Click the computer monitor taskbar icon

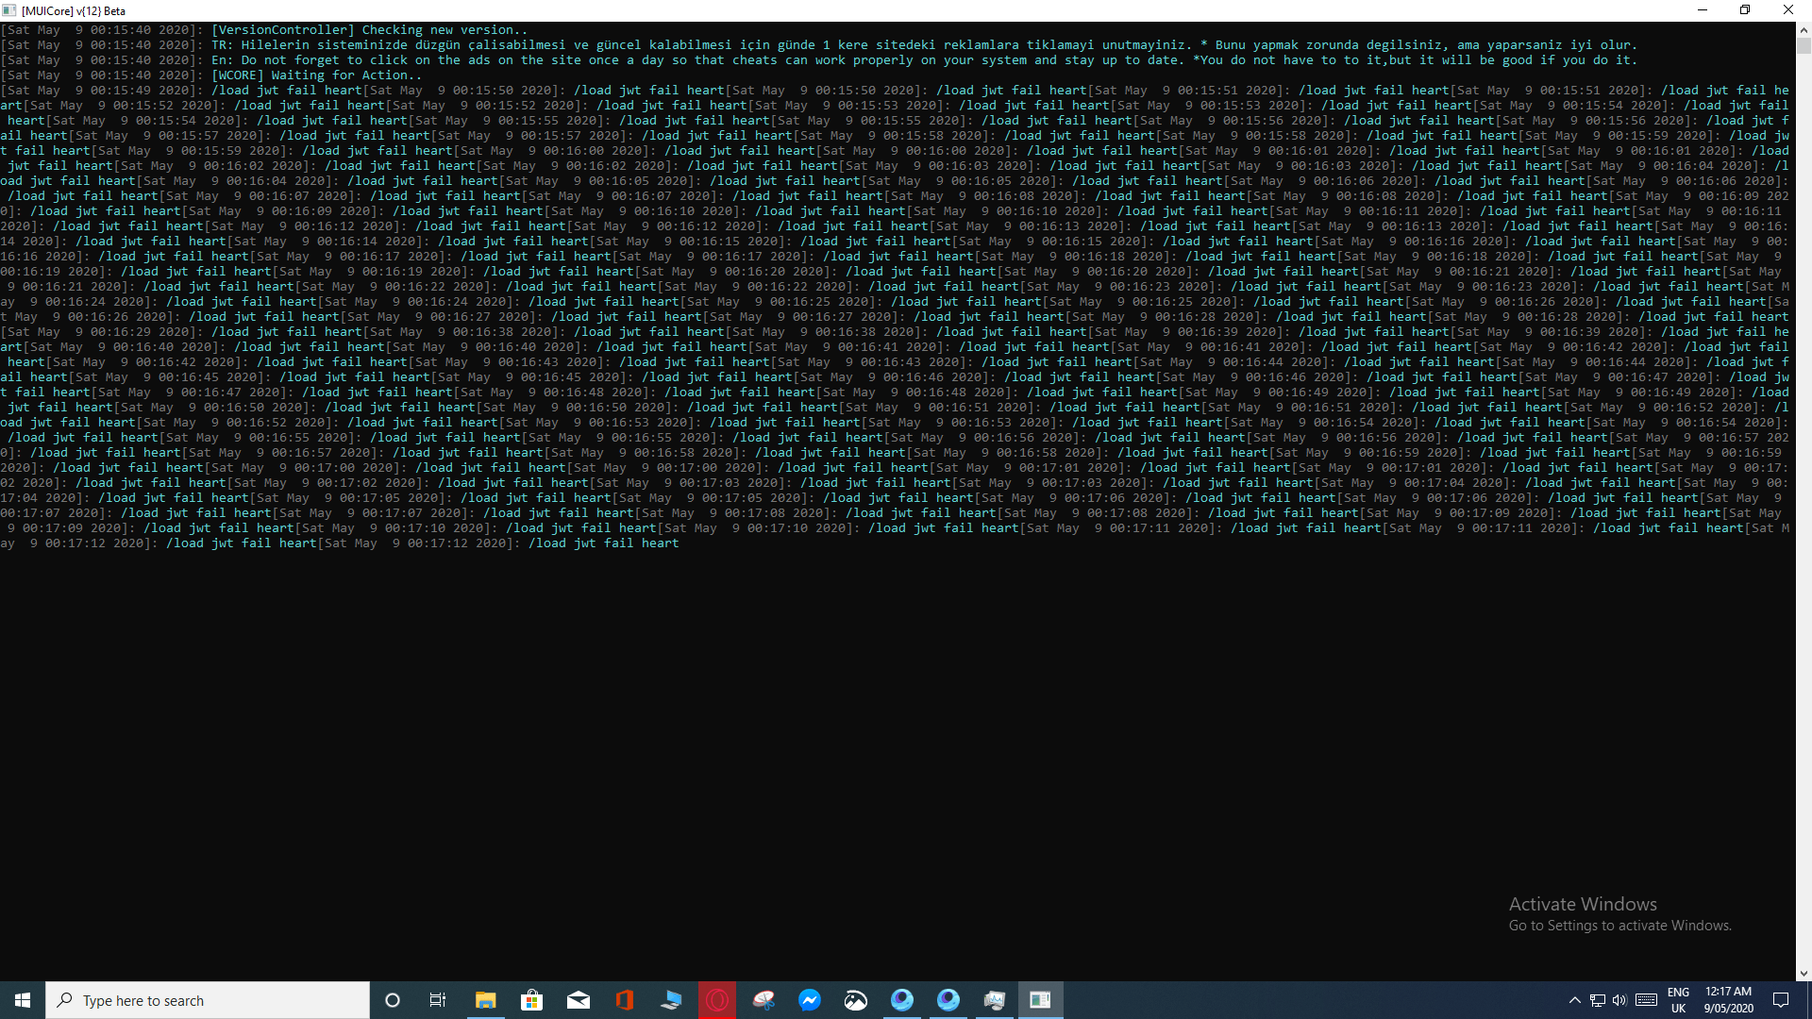tap(671, 1000)
